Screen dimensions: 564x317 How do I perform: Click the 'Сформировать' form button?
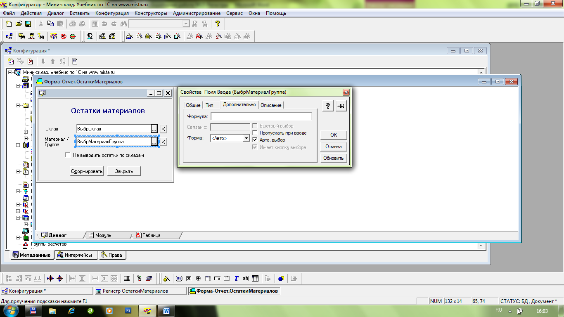(87, 171)
